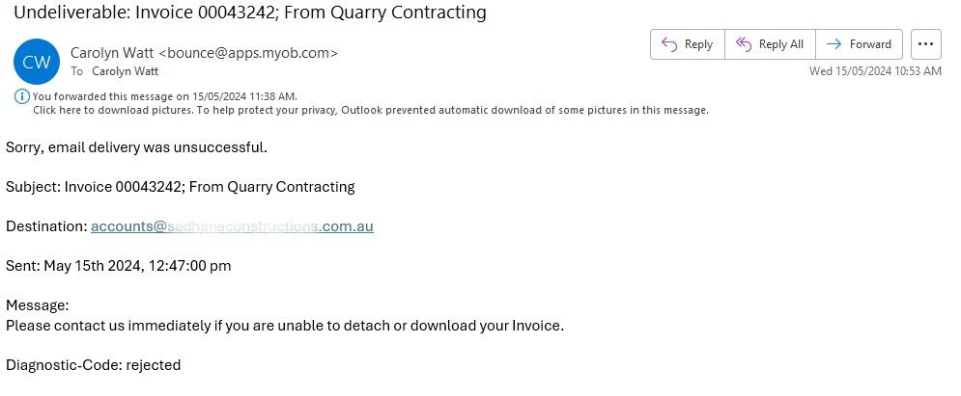Screen dimensions: 961x396
Task: Click the Wed 15/05/2024 10:53 AM timestamp
Action: coord(875,71)
